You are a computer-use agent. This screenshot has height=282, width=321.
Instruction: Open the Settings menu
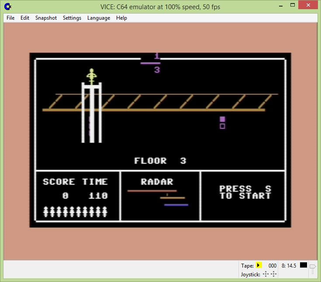(72, 18)
